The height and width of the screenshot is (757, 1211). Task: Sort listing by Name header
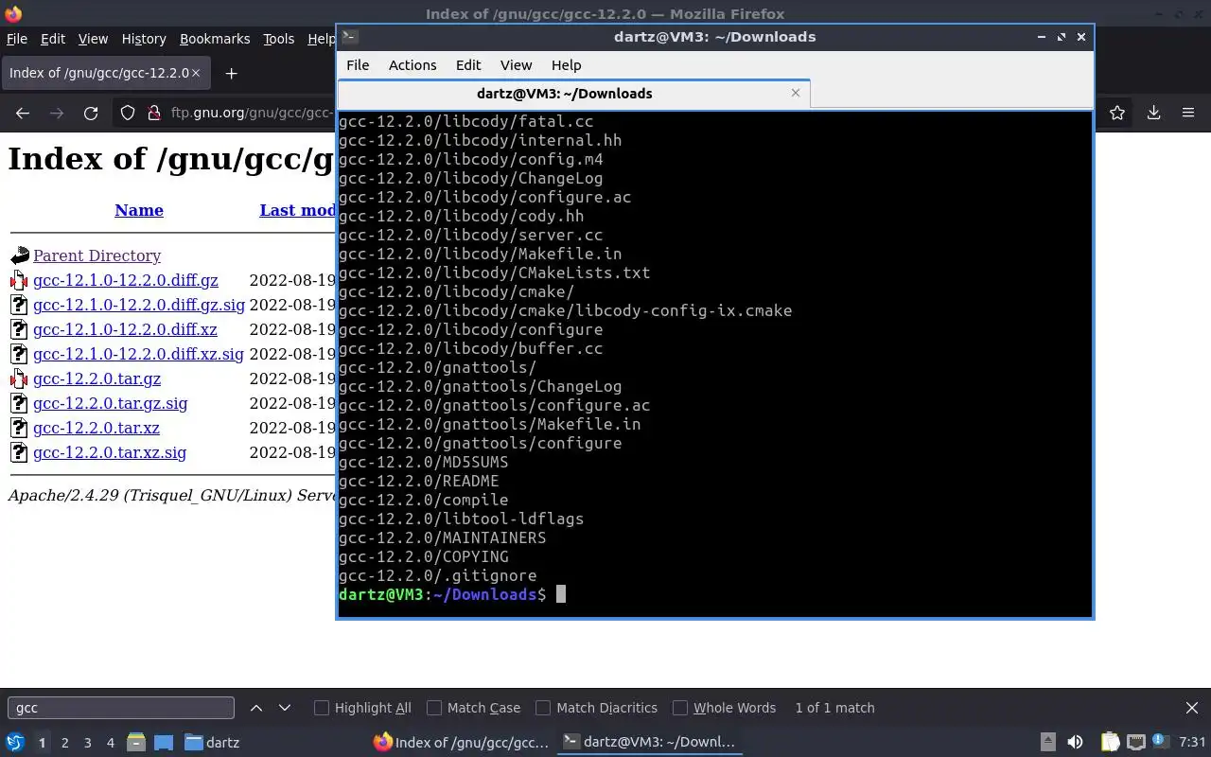pos(139,210)
